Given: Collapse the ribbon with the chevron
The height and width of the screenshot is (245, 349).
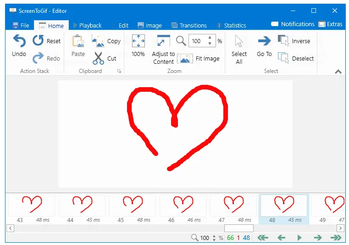Looking at the screenshot, I should coord(338,72).
